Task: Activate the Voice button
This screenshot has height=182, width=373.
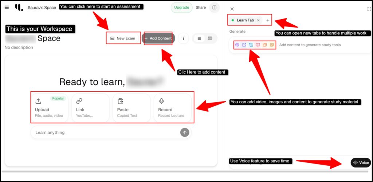Action: pos(361,162)
